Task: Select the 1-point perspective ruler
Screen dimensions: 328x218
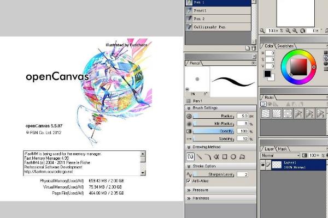Action: [x=298, y=113]
